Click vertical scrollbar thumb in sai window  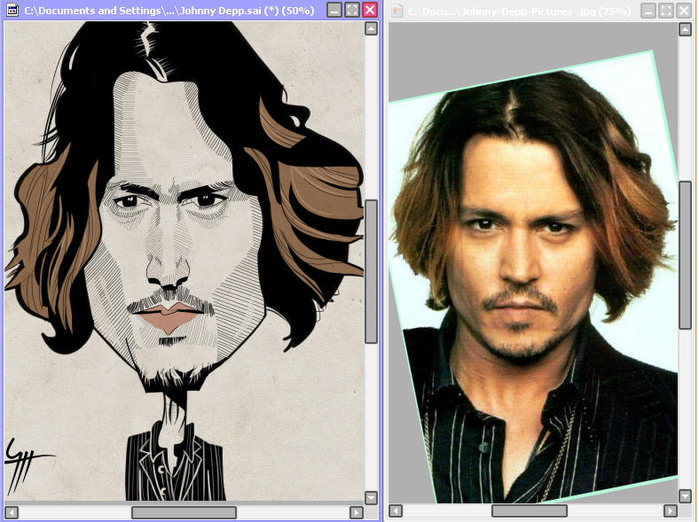[371, 272]
